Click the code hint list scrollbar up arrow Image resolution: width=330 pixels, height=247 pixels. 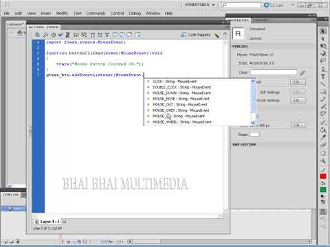(x=253, y=81)
